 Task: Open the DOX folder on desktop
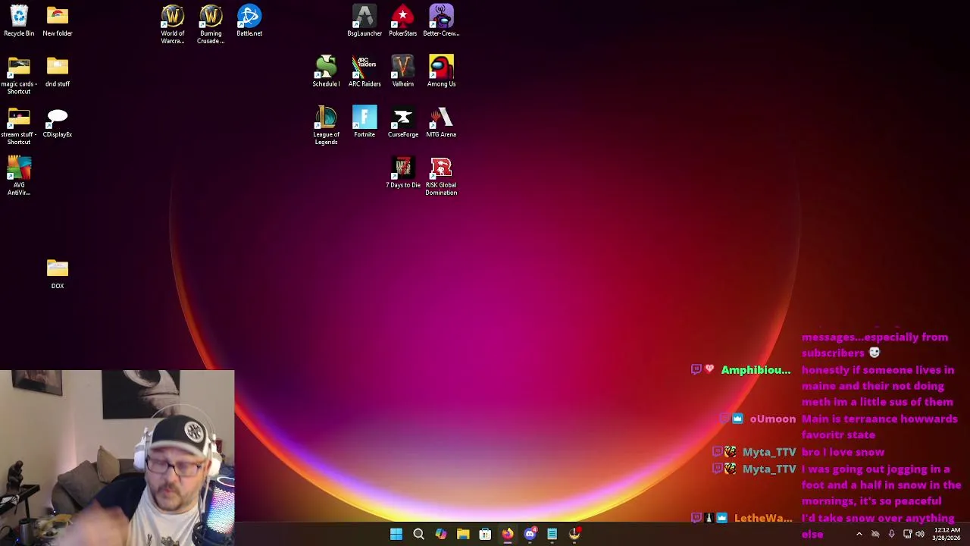point(58,274)
